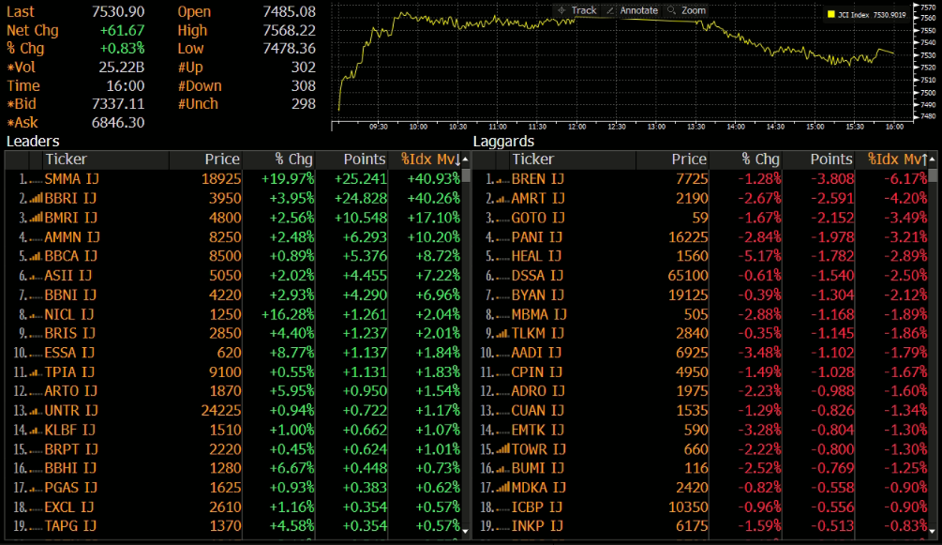
Task: Open the DSSA IJ ticker
Action: point(537,276)
